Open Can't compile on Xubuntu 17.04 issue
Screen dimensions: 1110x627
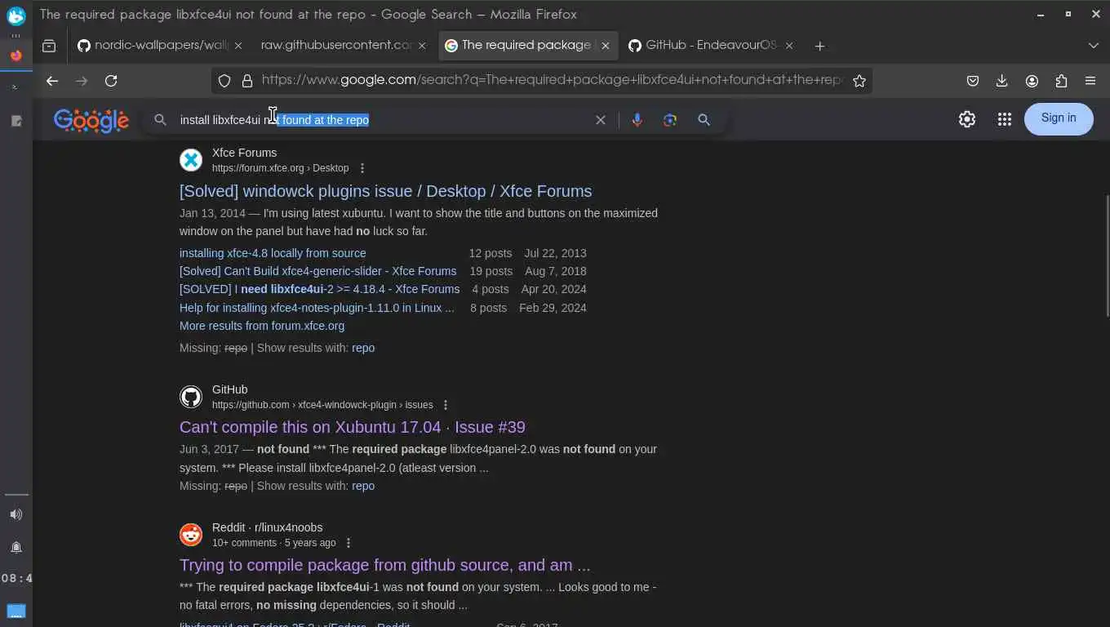[x=353, y=427]
